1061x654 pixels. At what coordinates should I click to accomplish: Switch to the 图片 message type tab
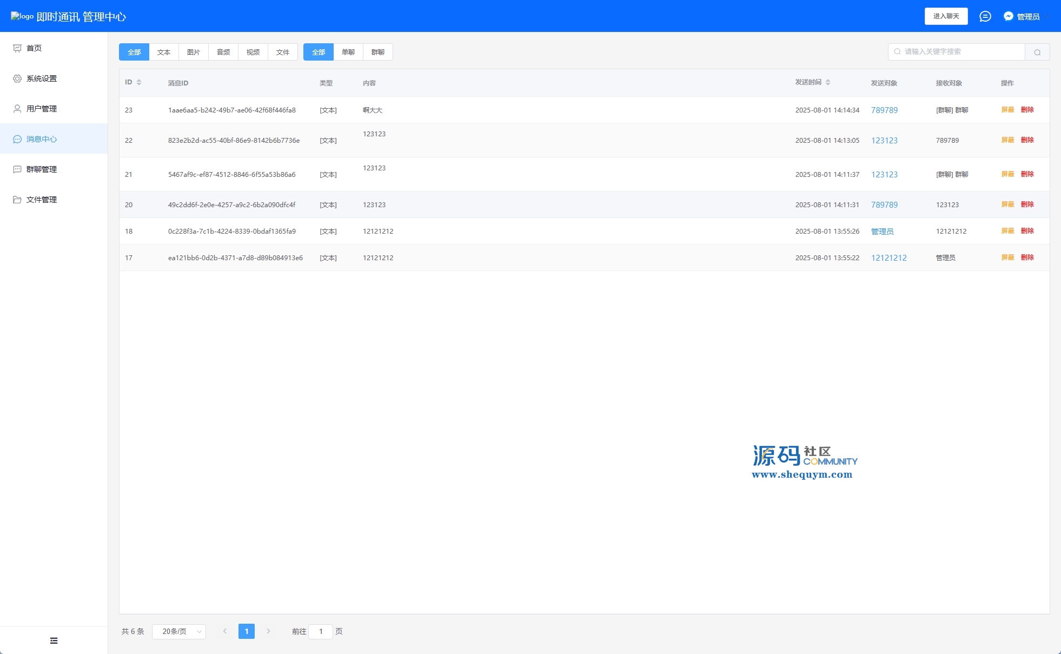pyautogui.click(x=193, y=52)
